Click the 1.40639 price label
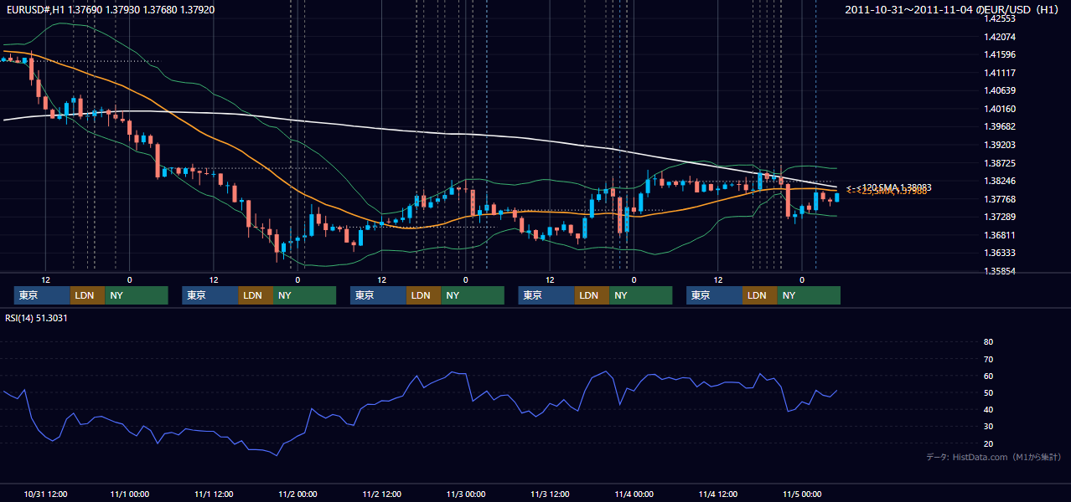 point(1000,90)
